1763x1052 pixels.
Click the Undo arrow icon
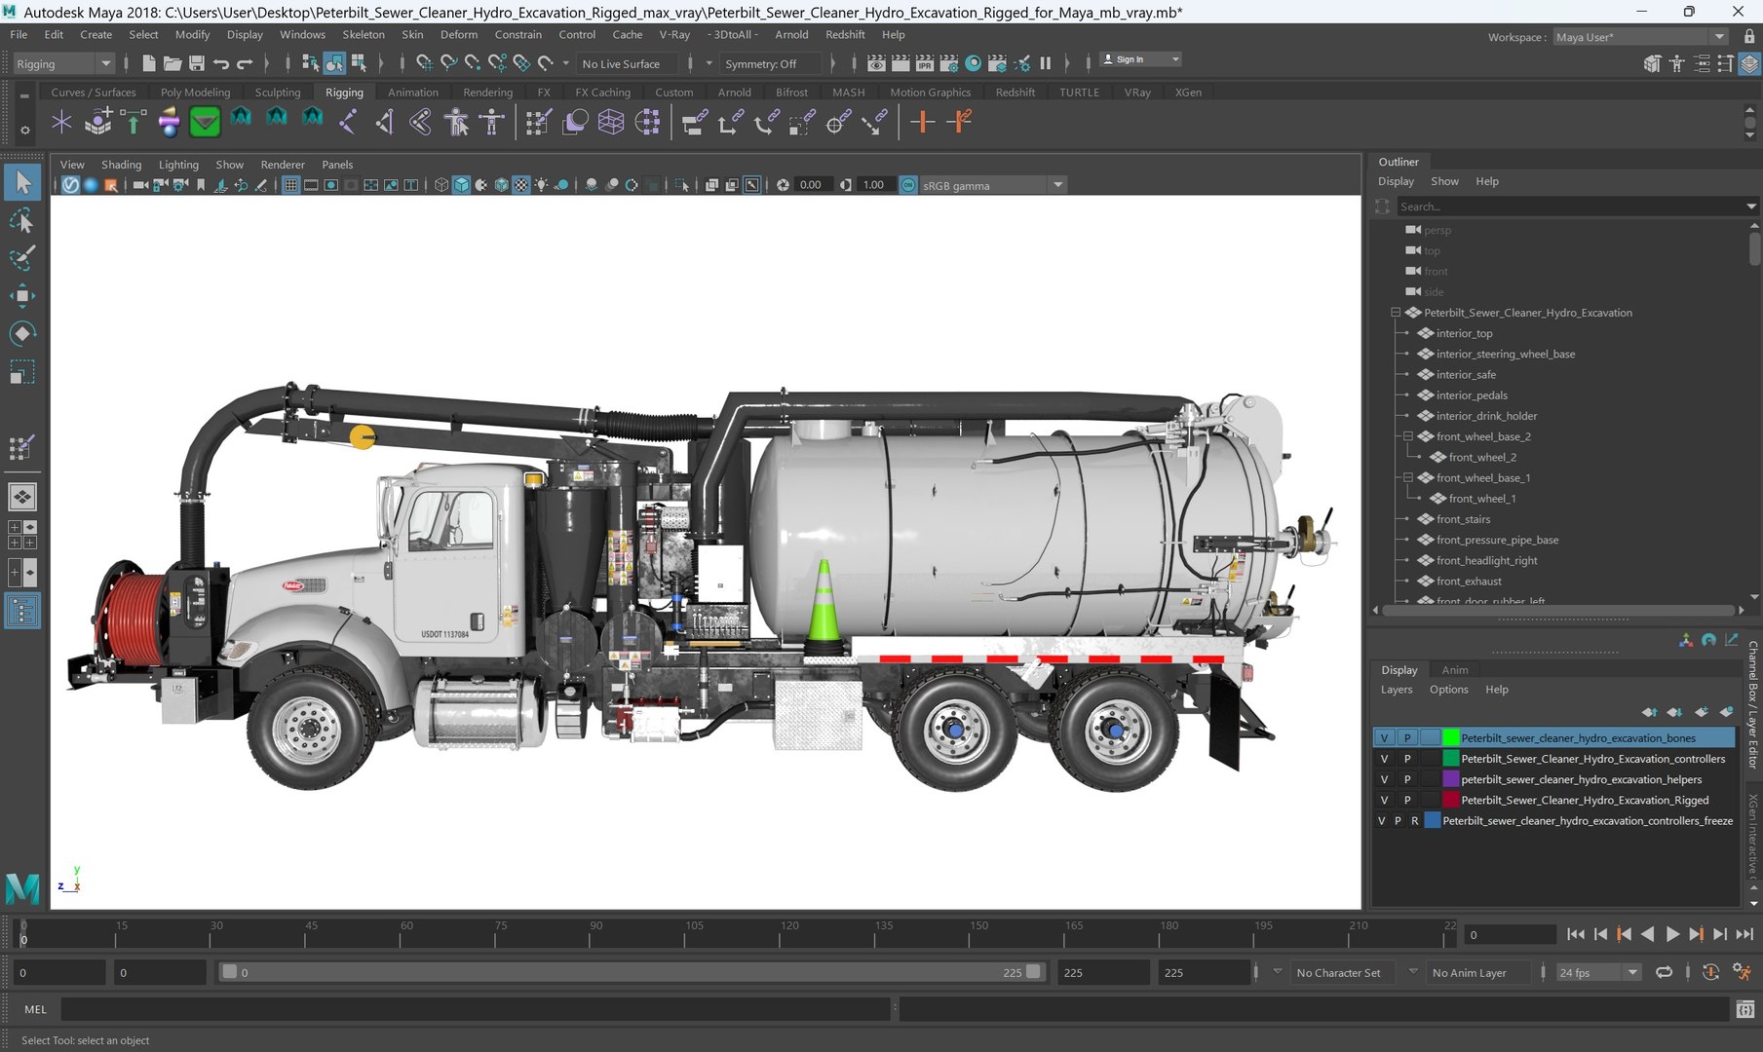point(221,63)
